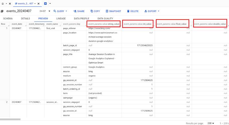
Task: Expand the new tab options arrow
Action: [x=50, y=3]
